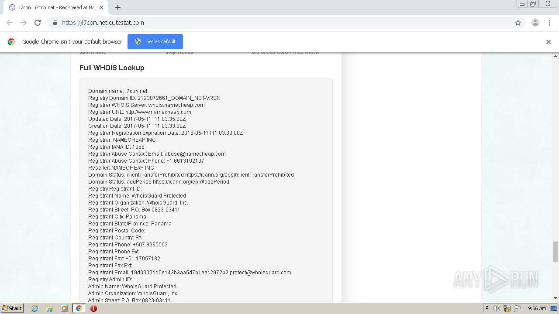
Task: Open a new browser tab
Action: pyautogui.click(x=118, y=7)
